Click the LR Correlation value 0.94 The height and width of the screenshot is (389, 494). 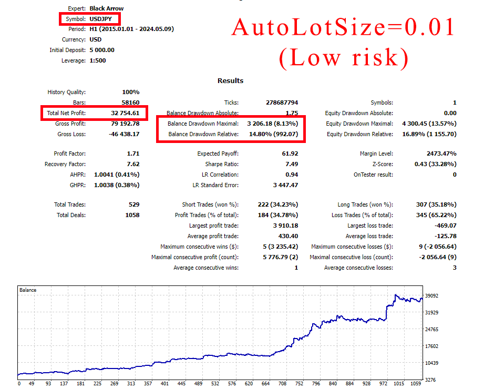tap(292, 175)
